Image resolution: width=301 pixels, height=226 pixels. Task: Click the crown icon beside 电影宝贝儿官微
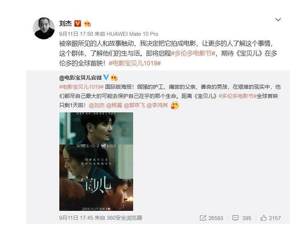(114, 78)
